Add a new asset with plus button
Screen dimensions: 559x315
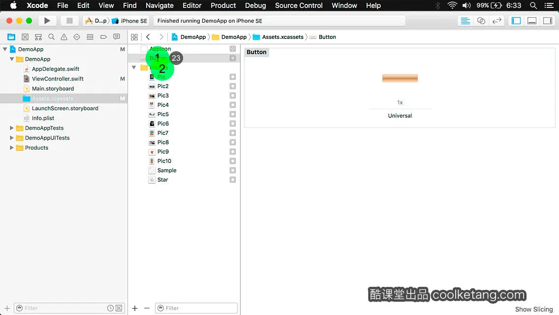135,308
